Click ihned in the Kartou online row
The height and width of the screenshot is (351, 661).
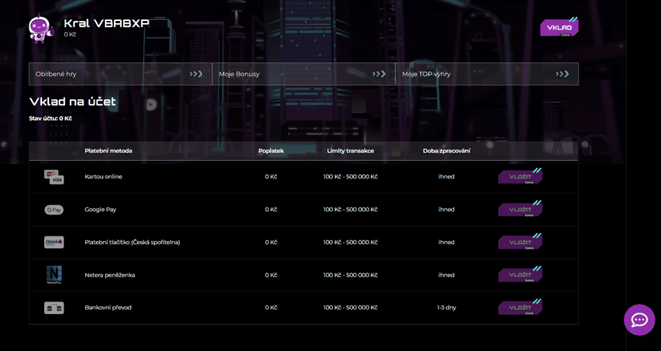click(446, 177)
